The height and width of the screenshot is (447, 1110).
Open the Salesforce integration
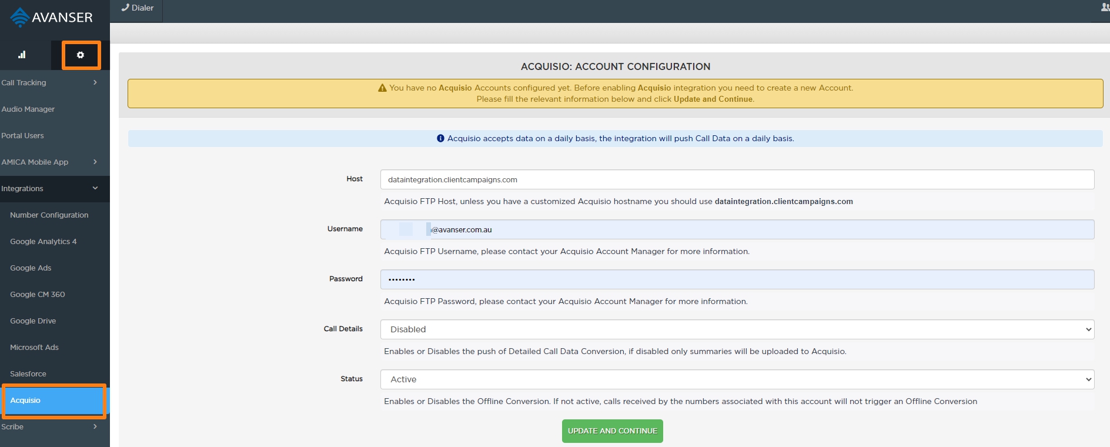point(55,374)
